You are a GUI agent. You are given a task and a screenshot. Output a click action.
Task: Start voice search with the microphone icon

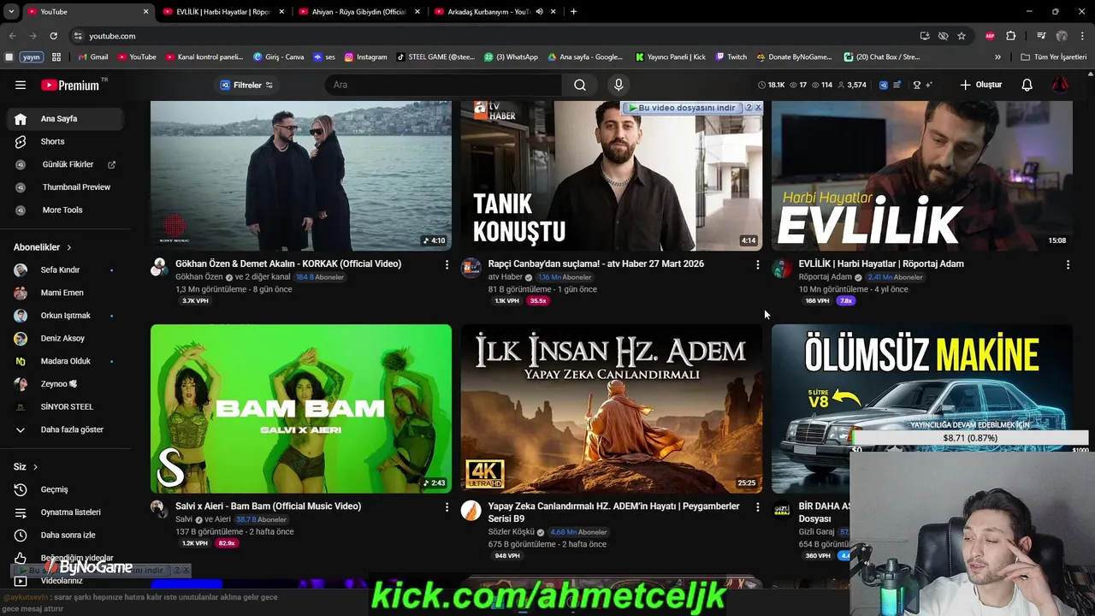(x=619, y=85)
